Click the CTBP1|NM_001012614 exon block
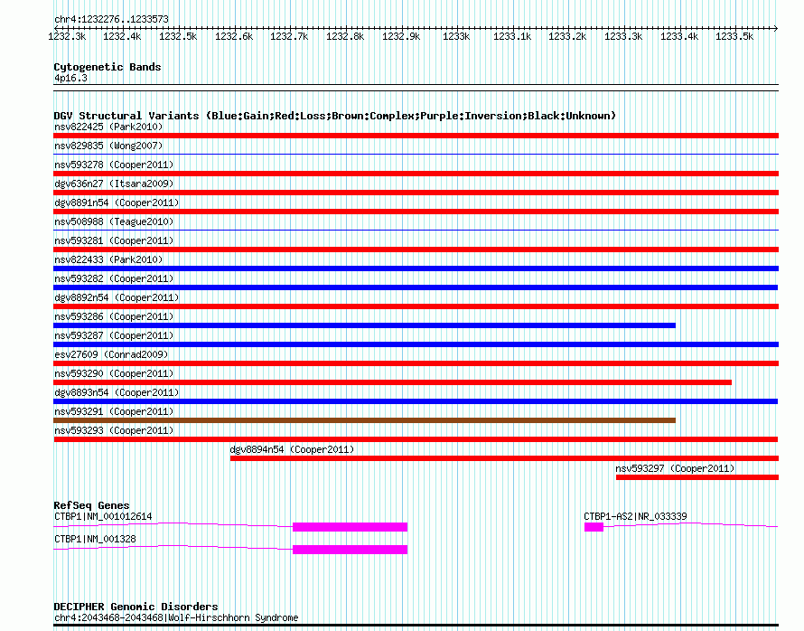The image size is (804, 631). [x=351, y=527]
